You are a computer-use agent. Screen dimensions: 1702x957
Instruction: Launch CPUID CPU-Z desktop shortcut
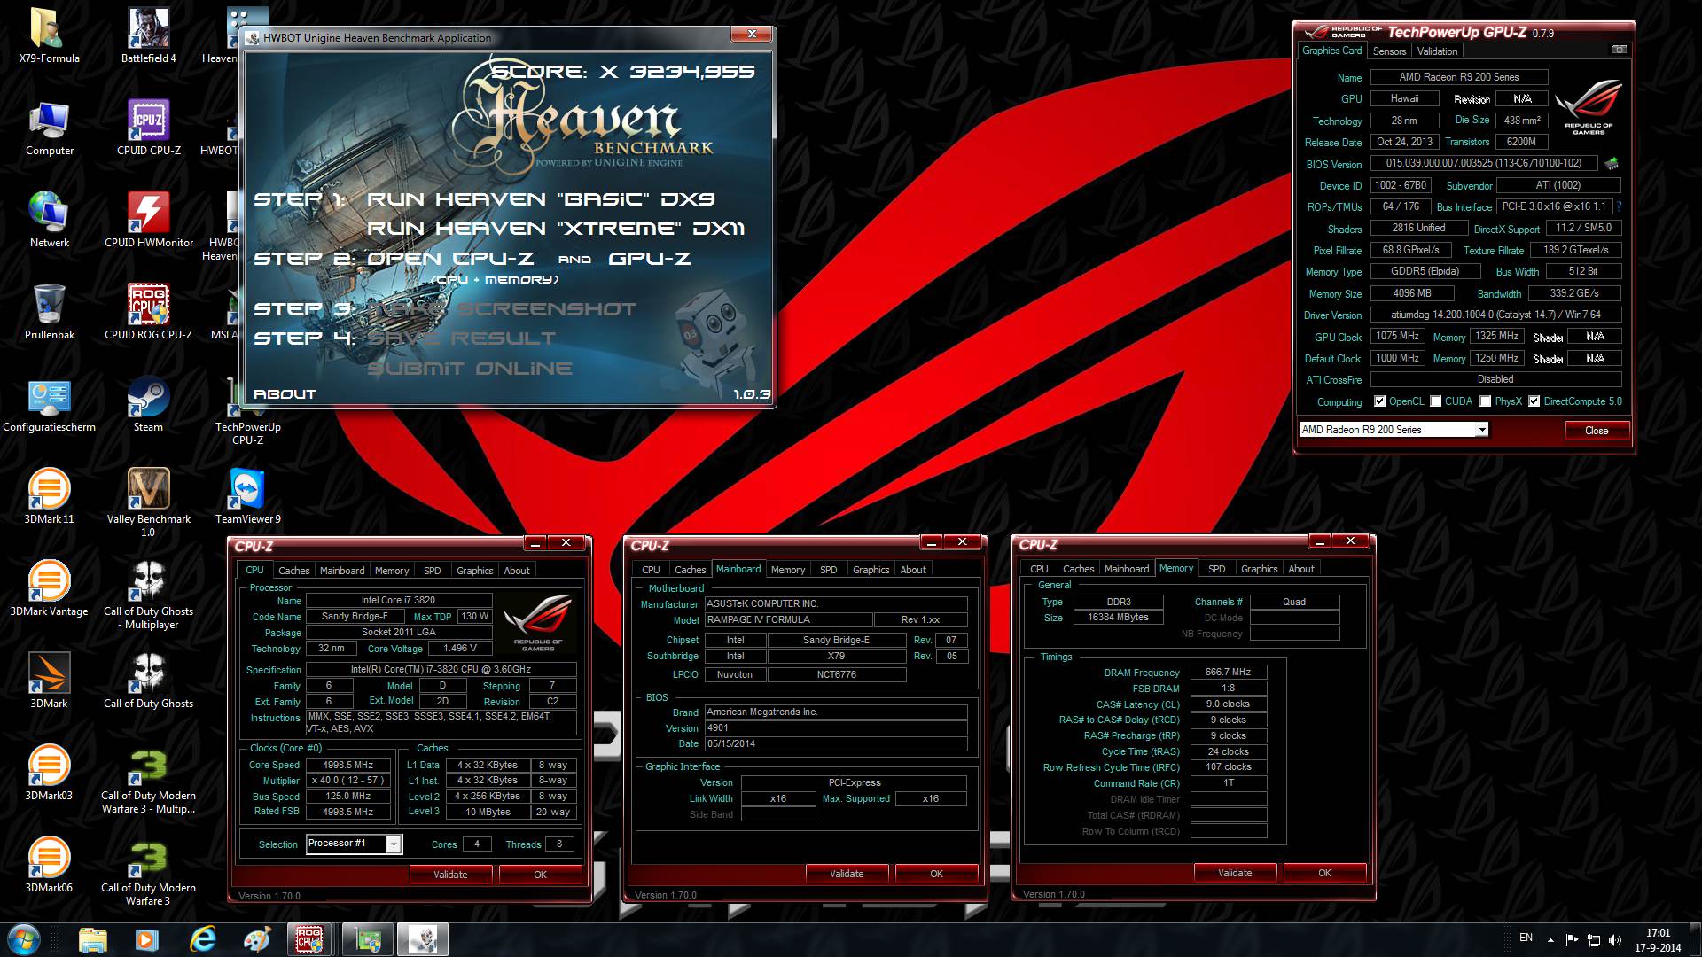[148, 128]
